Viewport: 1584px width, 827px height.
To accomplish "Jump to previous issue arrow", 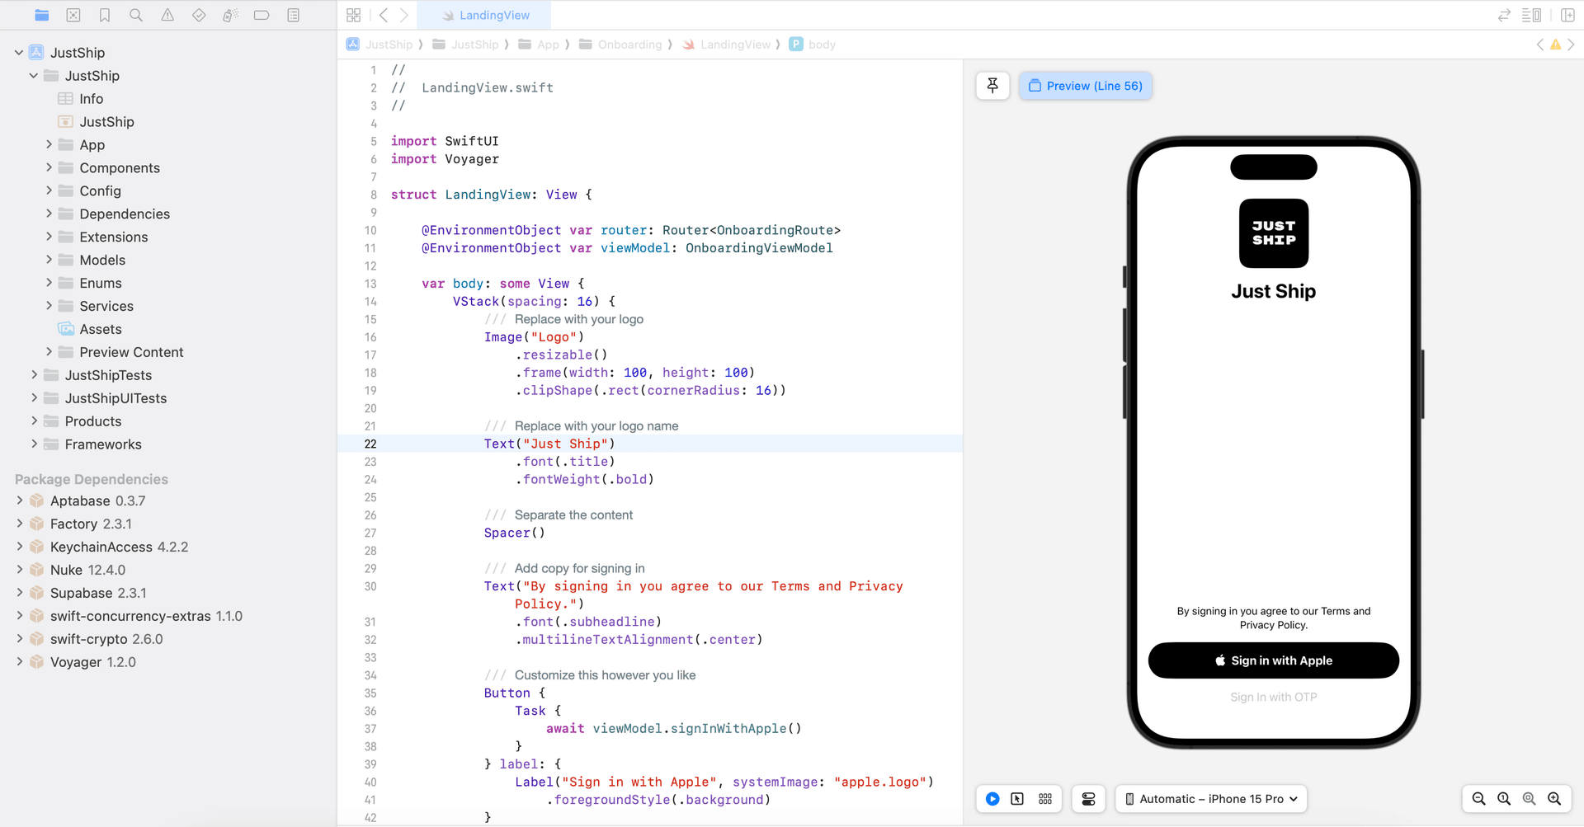I will (x=1539, y=45).
